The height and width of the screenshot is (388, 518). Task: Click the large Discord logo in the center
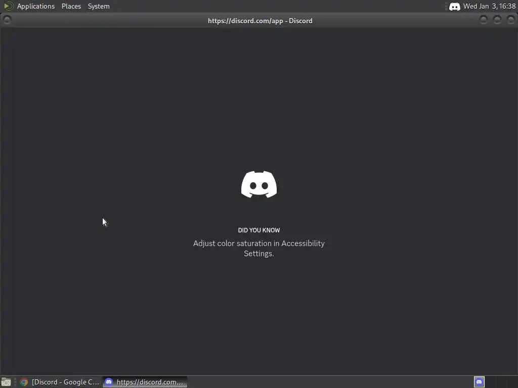259,184
